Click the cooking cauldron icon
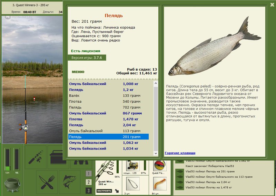This screenshot has height=196, width=276. pos(12,185)
